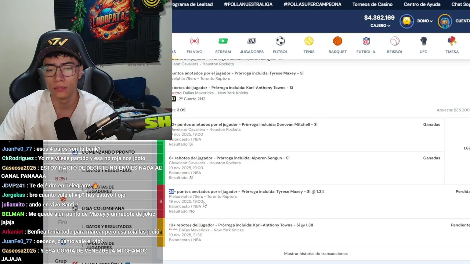Click JuanFe0_77 chat message about bank

point(52,149)
